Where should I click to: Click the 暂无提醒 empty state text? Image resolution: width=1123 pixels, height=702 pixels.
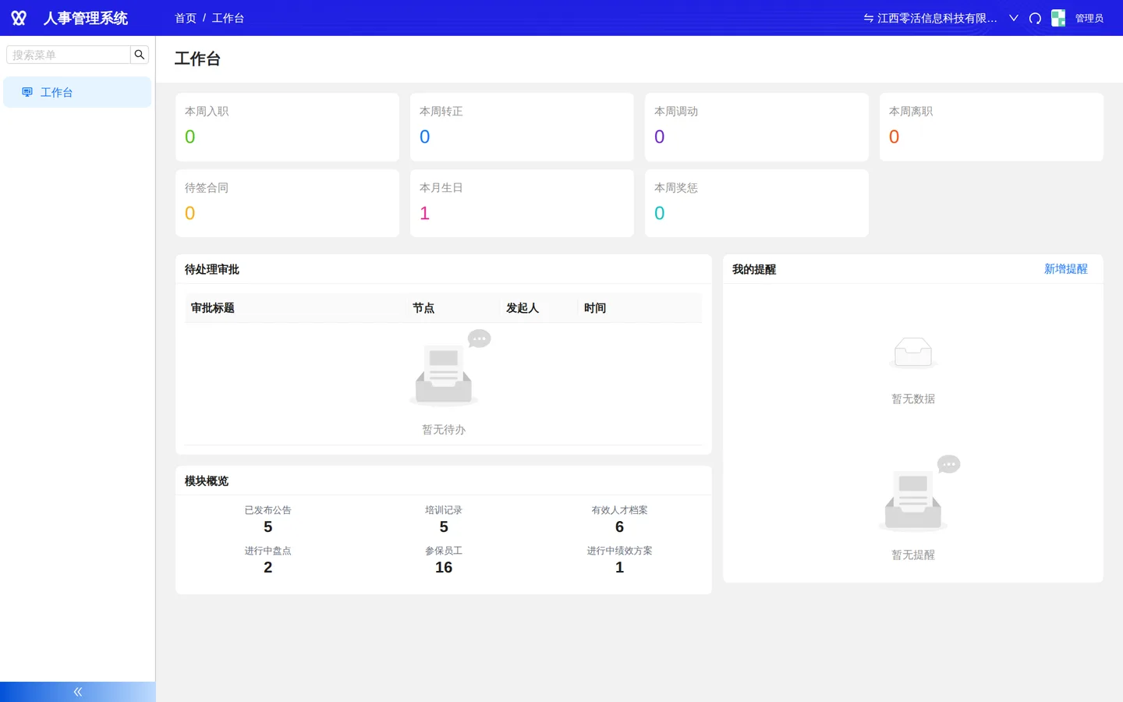click(913, 555)
